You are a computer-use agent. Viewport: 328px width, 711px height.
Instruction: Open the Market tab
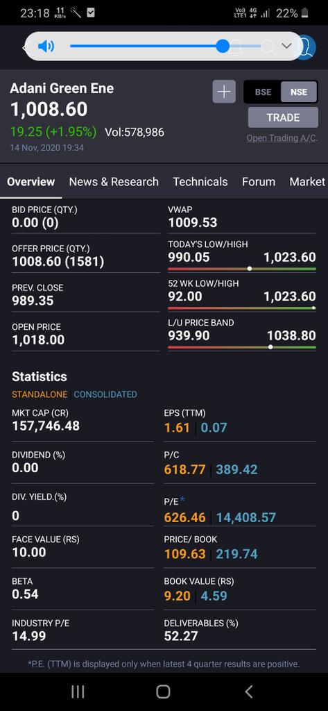coord(307,182)
